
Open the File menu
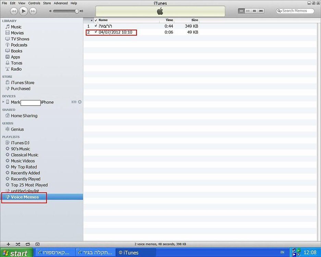click(x=4, y=3)
